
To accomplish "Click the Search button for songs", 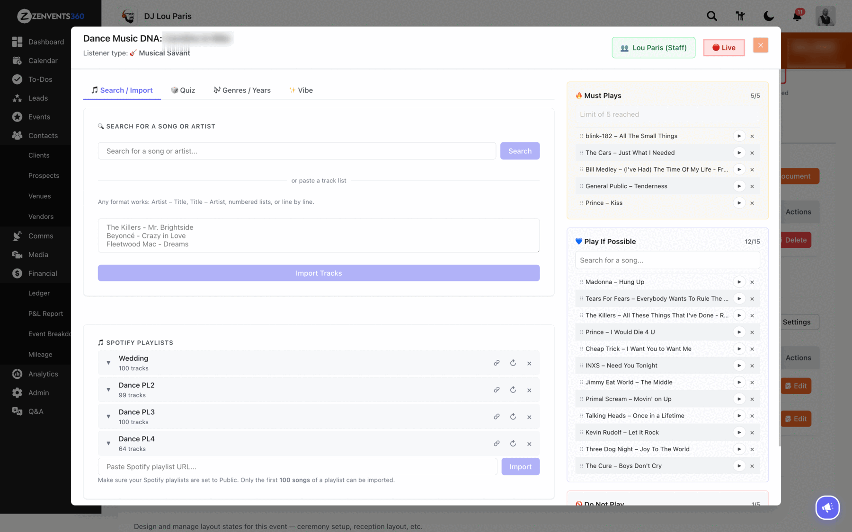I will pyautogui.click(x=520, y=151).
